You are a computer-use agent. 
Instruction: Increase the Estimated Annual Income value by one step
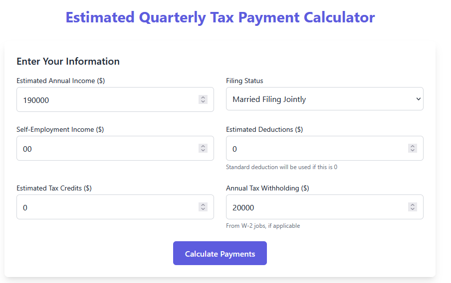203,97
